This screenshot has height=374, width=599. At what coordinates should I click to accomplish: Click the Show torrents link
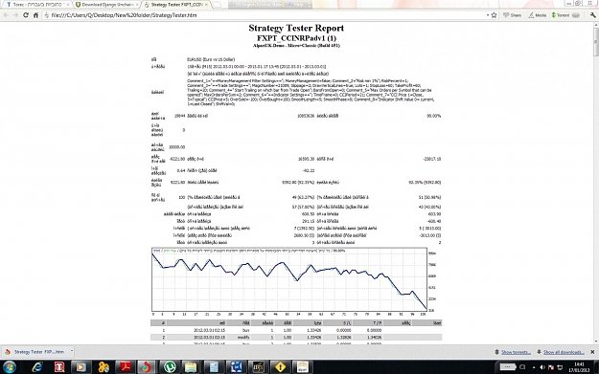(516, 352)
